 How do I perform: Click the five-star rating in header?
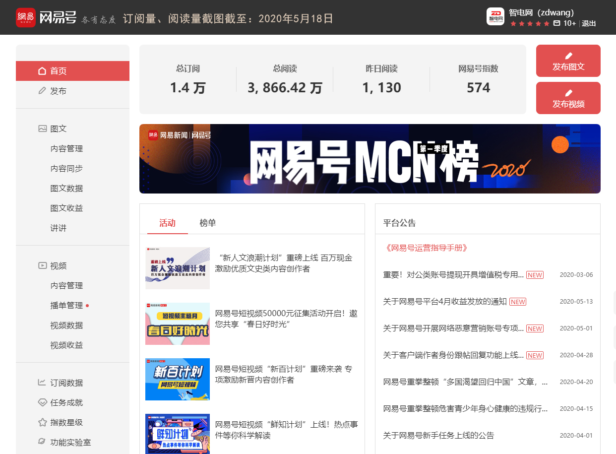[530, 23]
